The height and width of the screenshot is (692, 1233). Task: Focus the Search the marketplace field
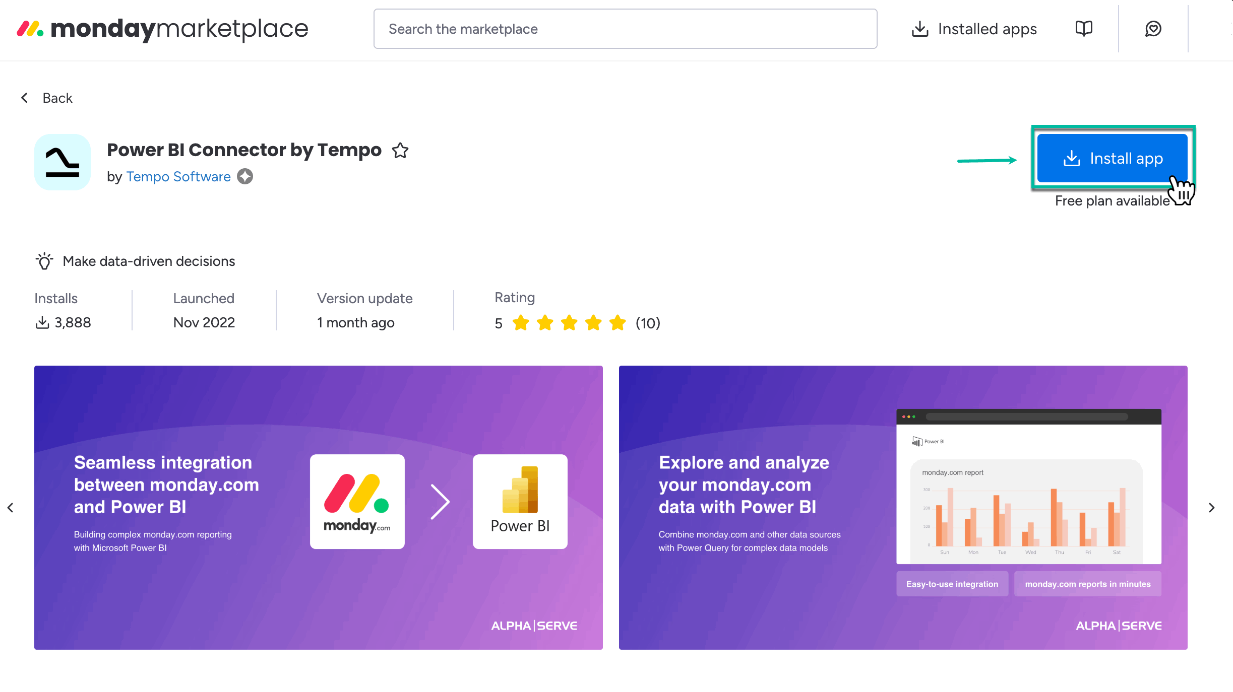point(625,29)
